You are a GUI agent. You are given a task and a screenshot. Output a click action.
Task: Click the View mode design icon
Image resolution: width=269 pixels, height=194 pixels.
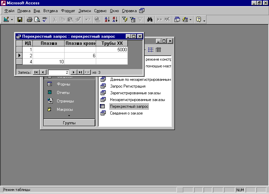tap(6, 20)
